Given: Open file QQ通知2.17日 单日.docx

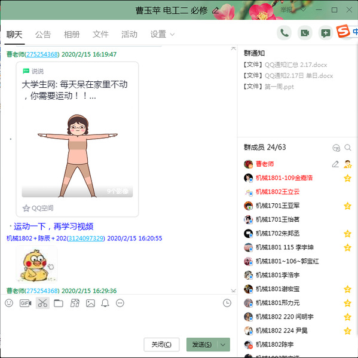Looking at the screenshot, I should coord(299,75).
